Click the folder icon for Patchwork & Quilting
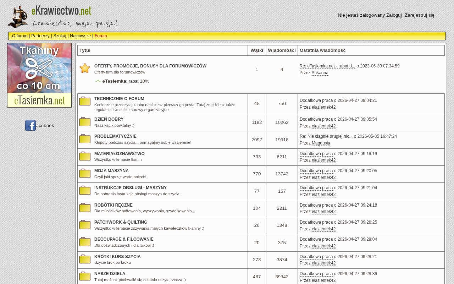The height and width of the screenshot is (284, 454). 85,225
